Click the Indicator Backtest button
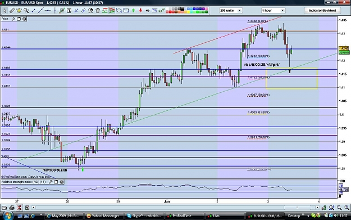Viewport: 351px width, 220px height. click(x=322, y=11)
